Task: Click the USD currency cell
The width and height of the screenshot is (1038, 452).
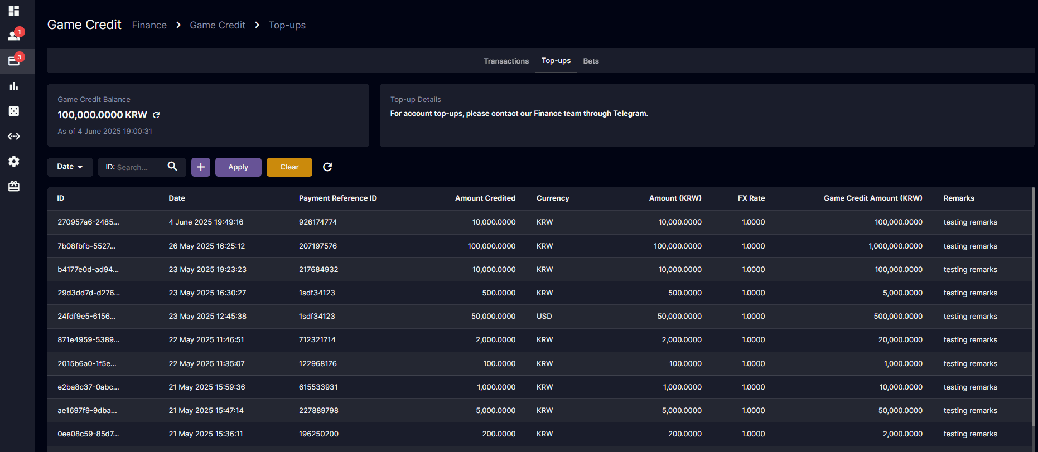Action: pos(544,316)
